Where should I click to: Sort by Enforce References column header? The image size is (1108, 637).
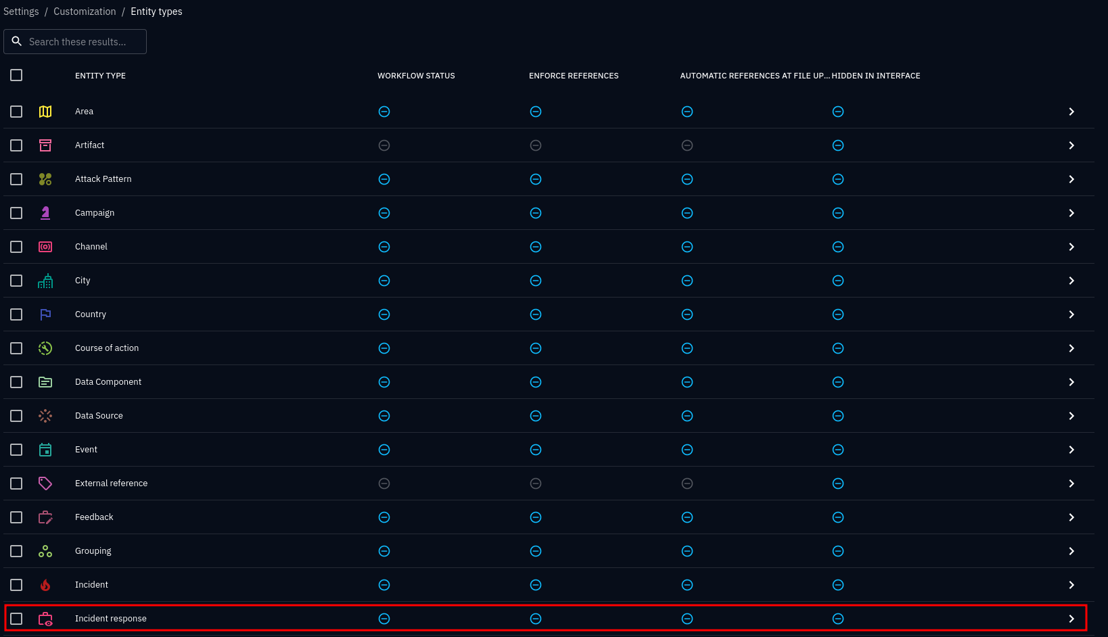click(x=574, y=76)
